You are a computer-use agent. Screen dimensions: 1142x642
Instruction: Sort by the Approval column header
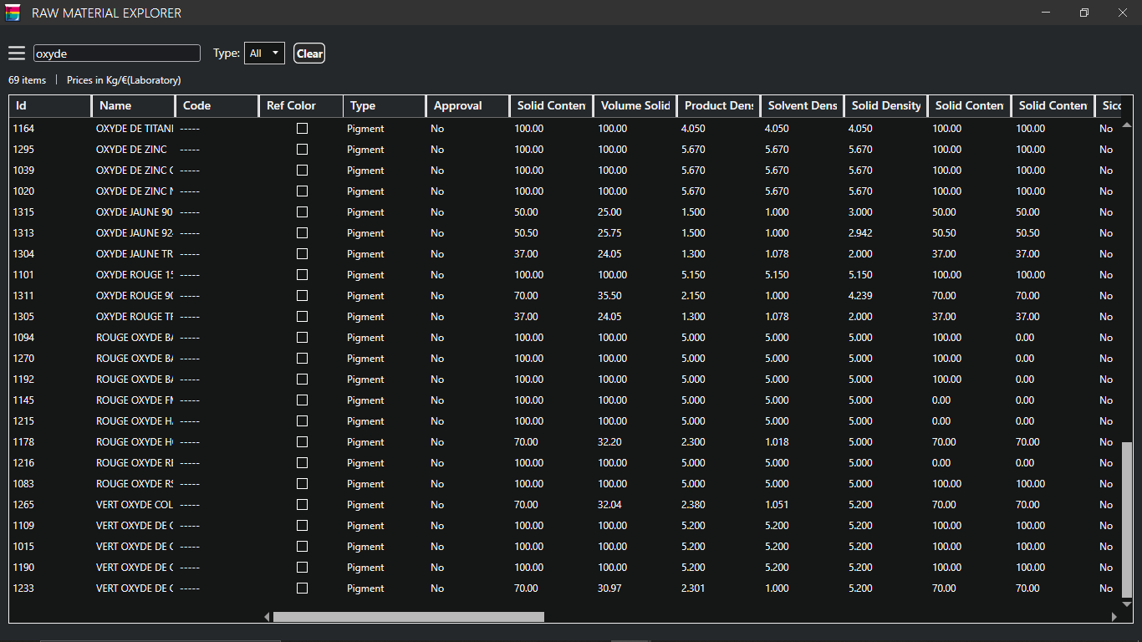468,105
